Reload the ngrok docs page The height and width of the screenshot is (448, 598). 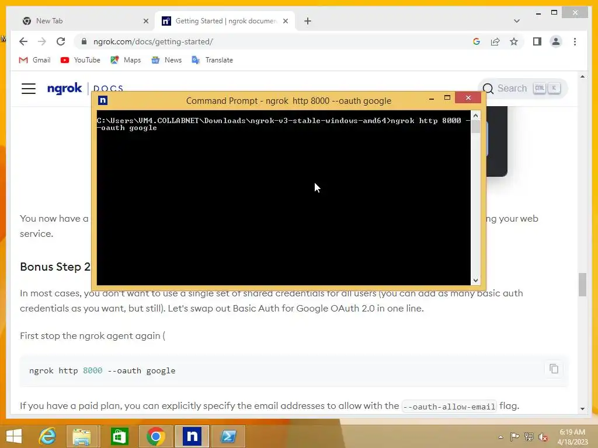[61, 41]
